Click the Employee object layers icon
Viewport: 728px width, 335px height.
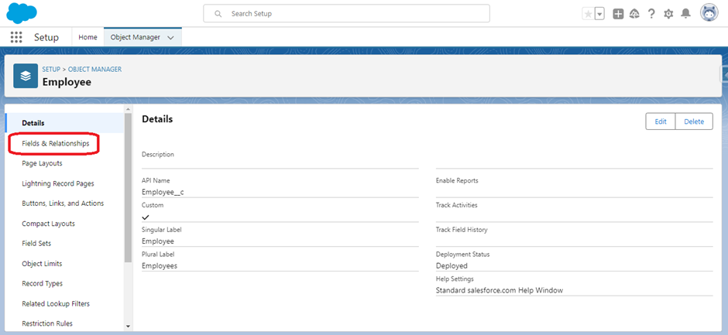click(x=26, y=76)
